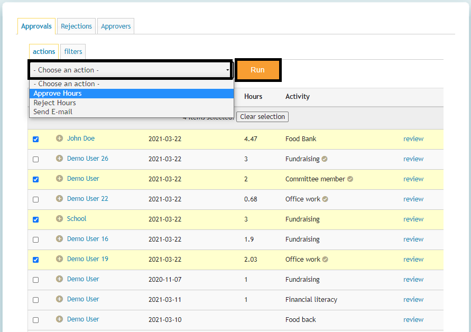471x332 pixels.
Task: Open the Approvers tab
Action: pos(116,26)
